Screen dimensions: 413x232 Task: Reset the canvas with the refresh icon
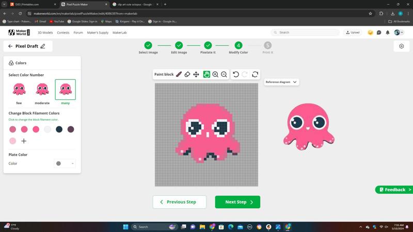point(255,74)
